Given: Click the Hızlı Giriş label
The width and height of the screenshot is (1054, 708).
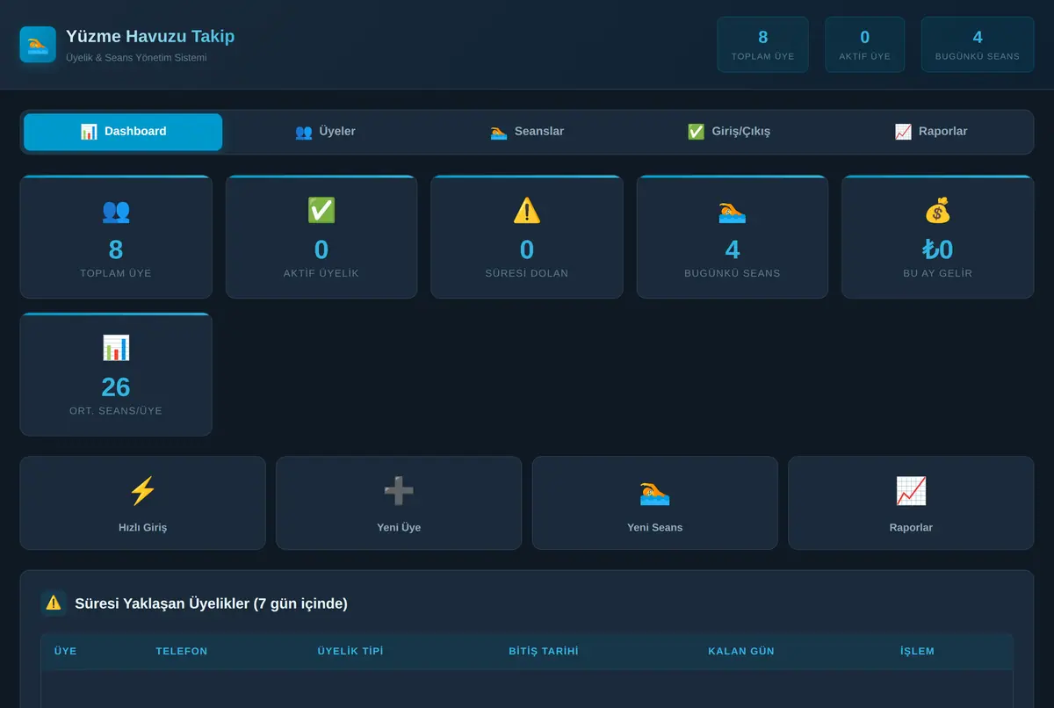Looking at the screenshot, I should 142,528.
